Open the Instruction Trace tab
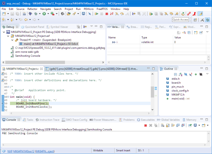The image size is (212, 154). (x=48, y=120)
